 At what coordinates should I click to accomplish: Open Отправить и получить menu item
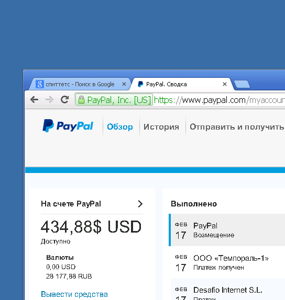coord(237,127)
